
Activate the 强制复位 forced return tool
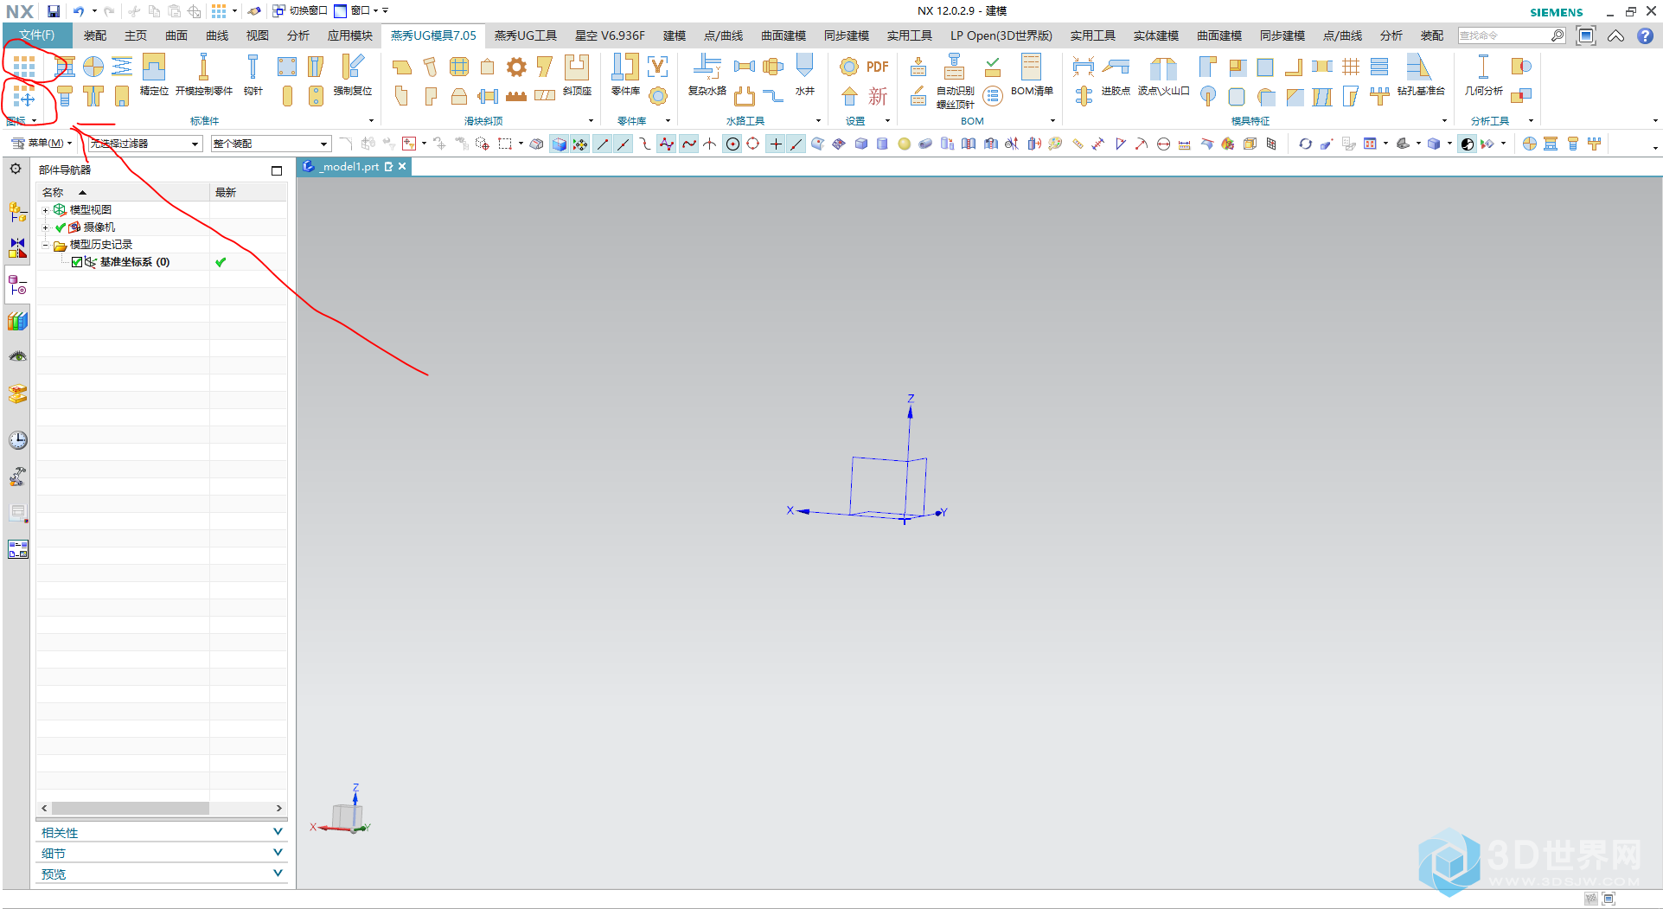pos(353,74)
